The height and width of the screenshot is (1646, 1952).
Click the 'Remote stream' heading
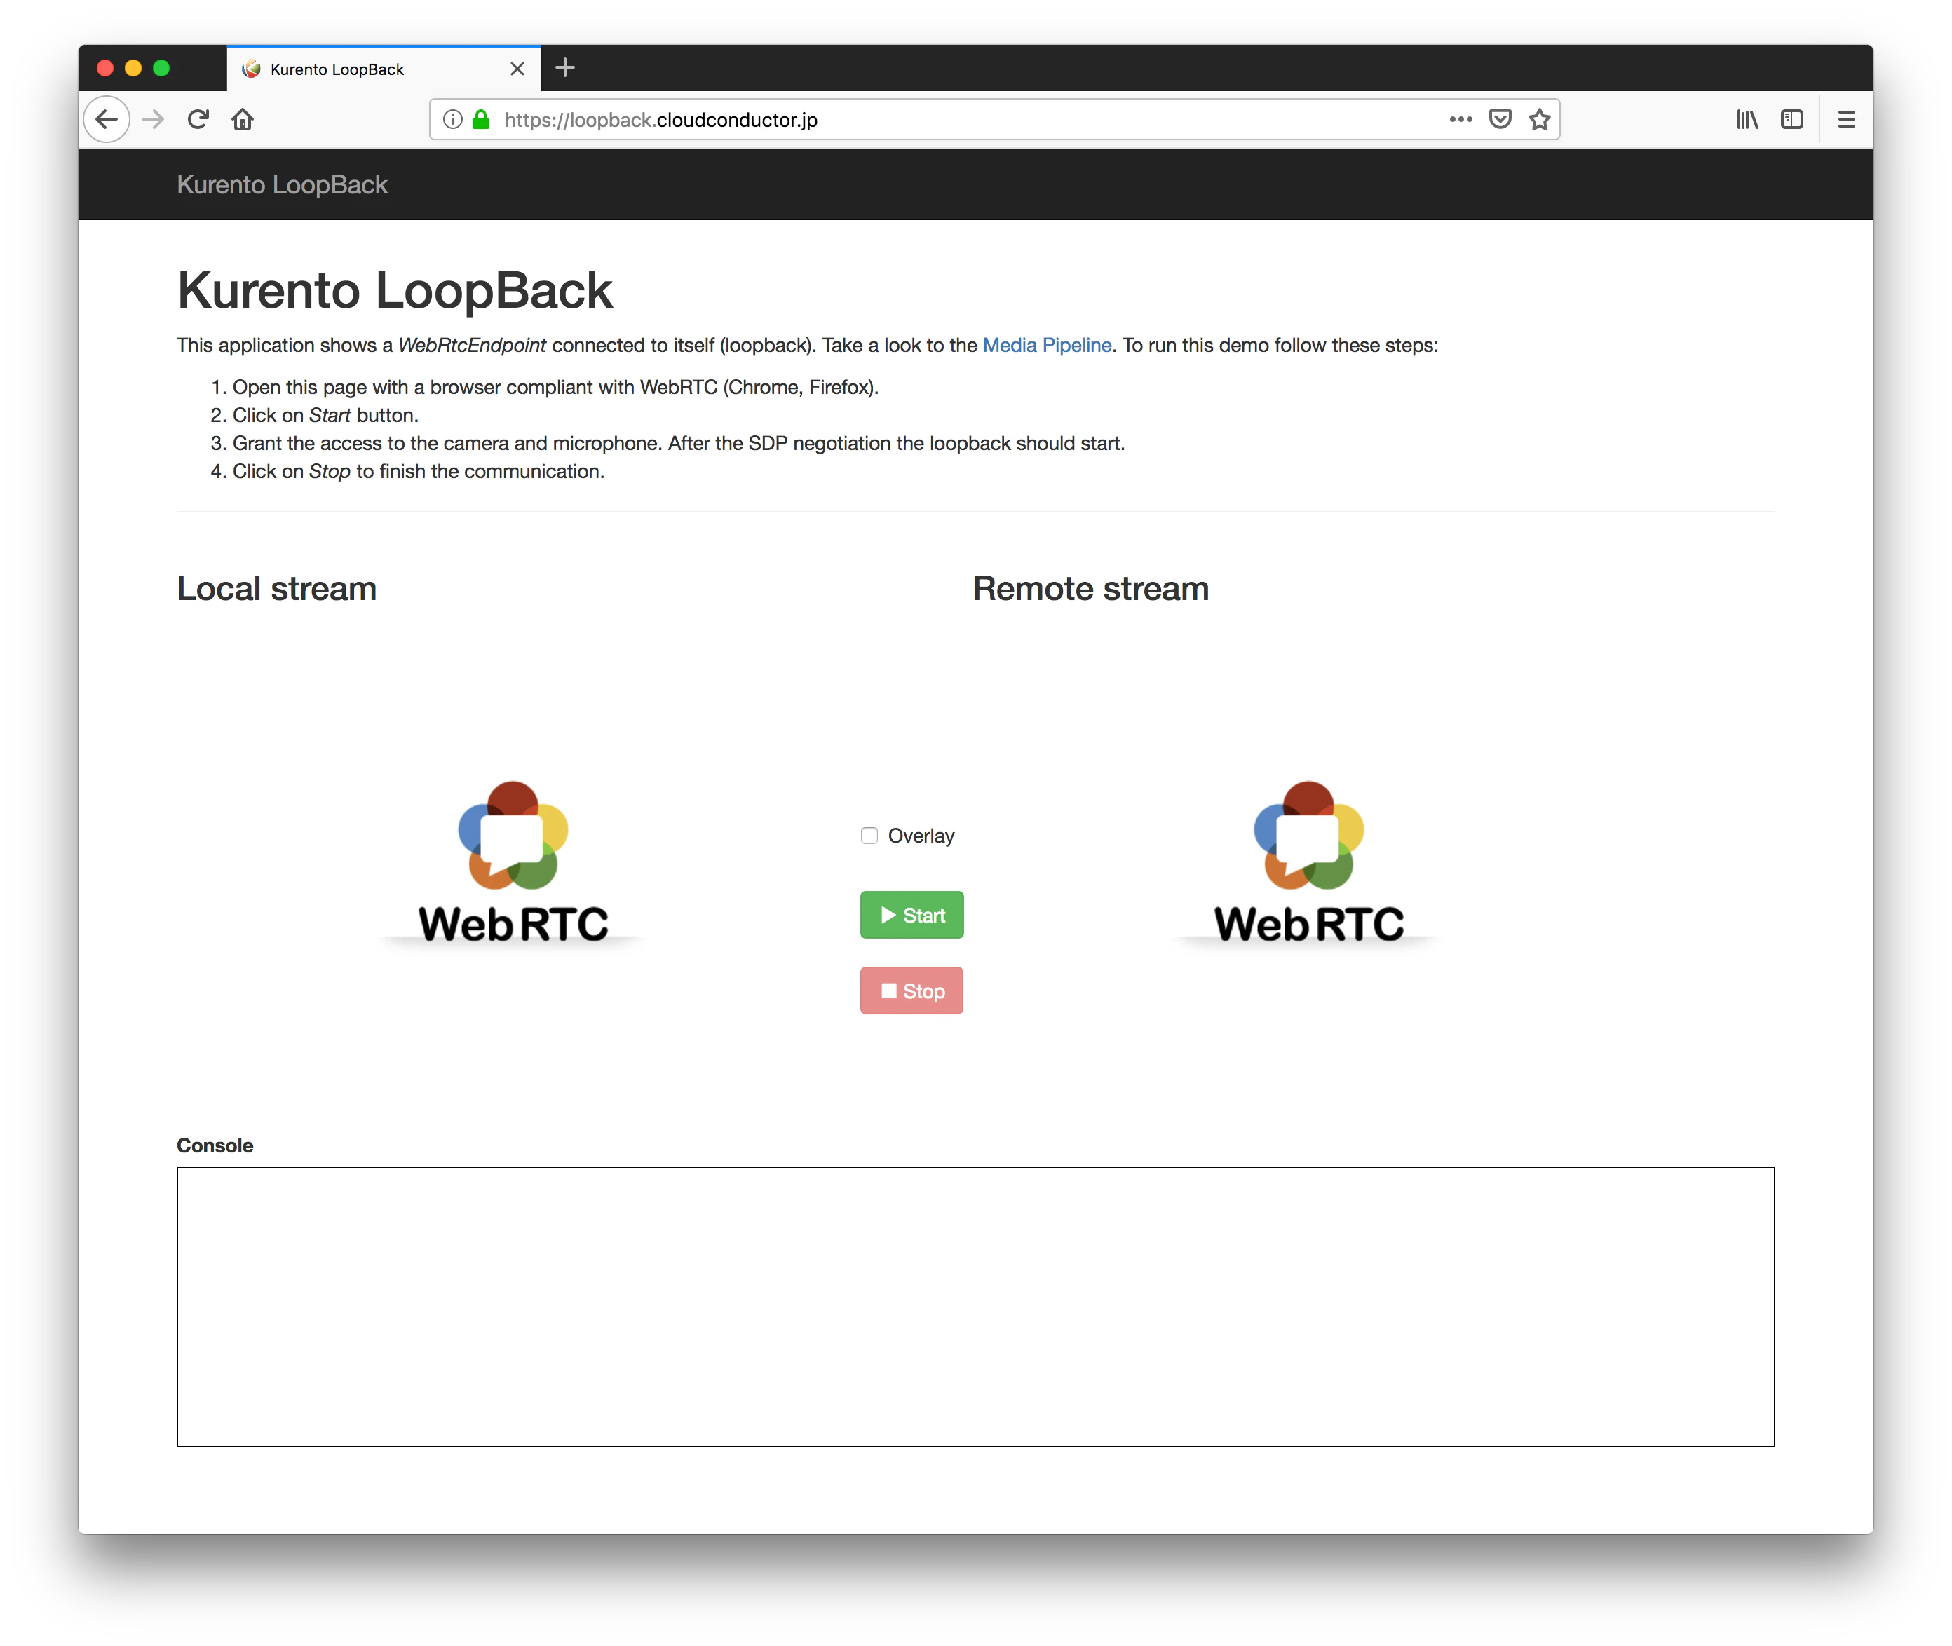[1091, 589]
